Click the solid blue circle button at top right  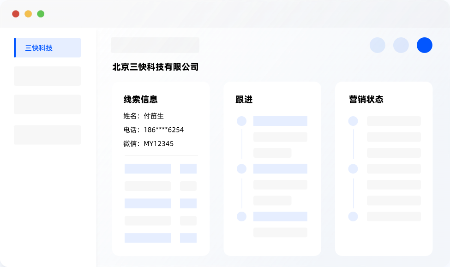pos(425,45)
